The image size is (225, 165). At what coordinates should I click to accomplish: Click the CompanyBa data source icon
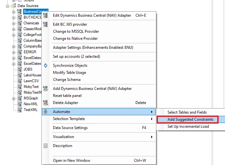pos(20,46)
